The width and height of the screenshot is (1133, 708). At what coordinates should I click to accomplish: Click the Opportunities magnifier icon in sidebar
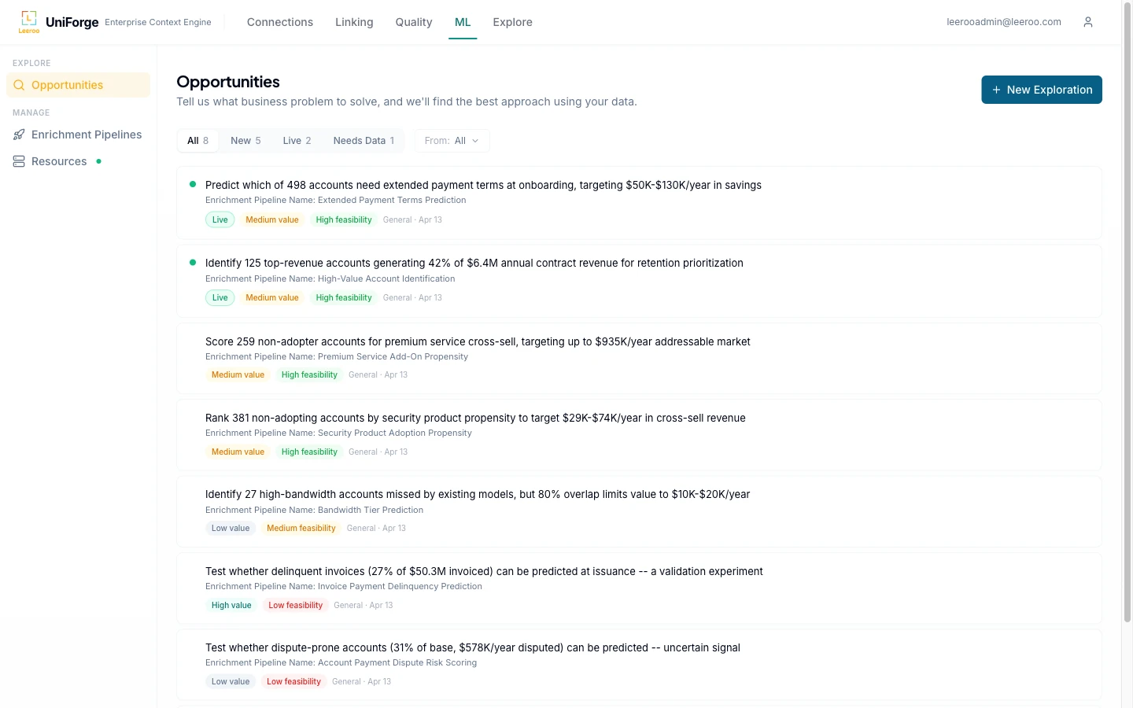19,85
